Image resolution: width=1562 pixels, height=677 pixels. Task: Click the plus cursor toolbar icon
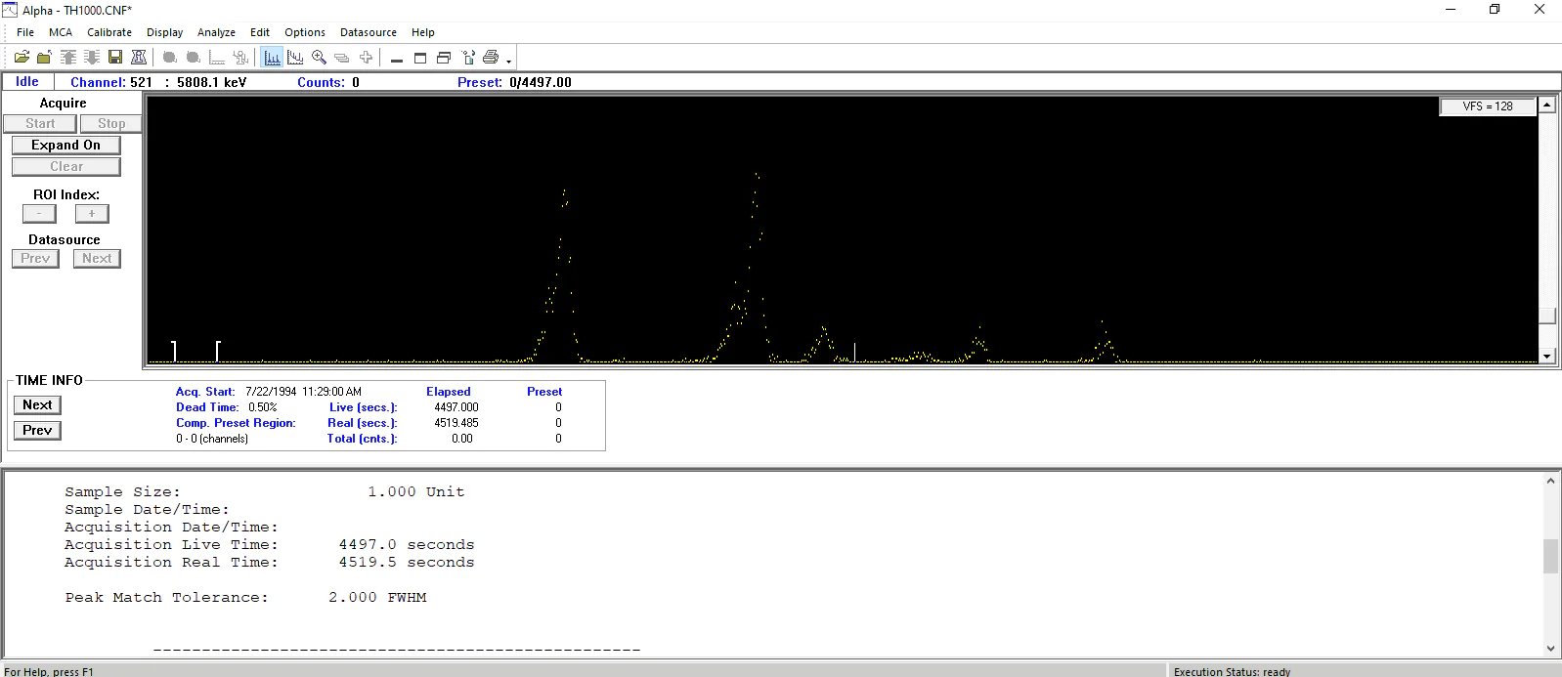click(366, 58)
